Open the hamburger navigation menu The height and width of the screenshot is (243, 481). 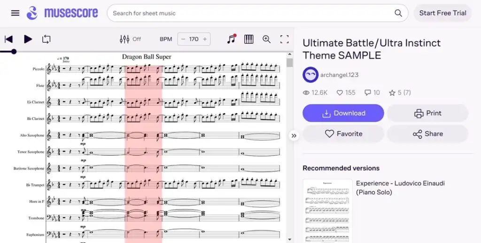coord(15,13)
